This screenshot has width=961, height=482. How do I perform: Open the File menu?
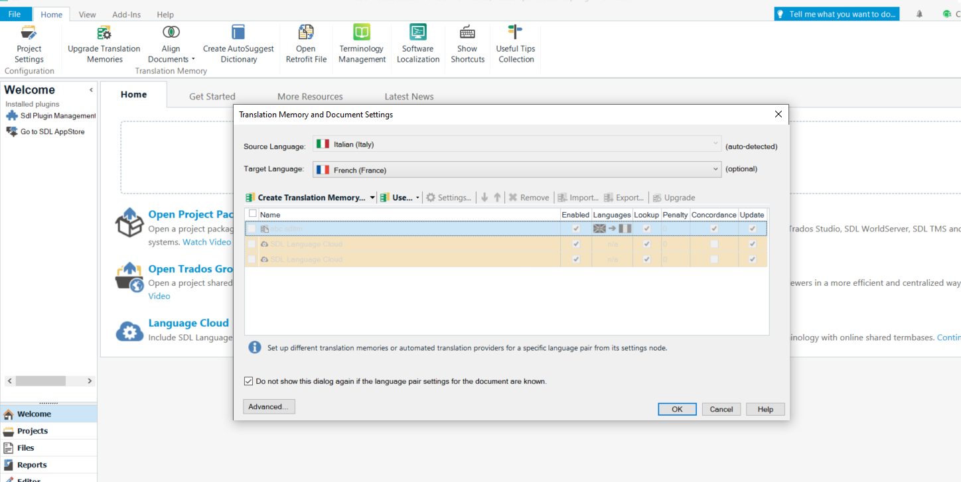tap(15, 14)
